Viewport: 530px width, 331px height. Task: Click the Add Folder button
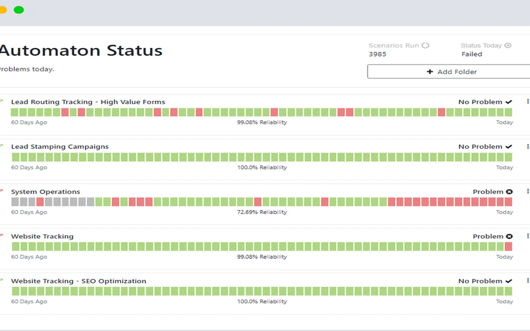449,71
